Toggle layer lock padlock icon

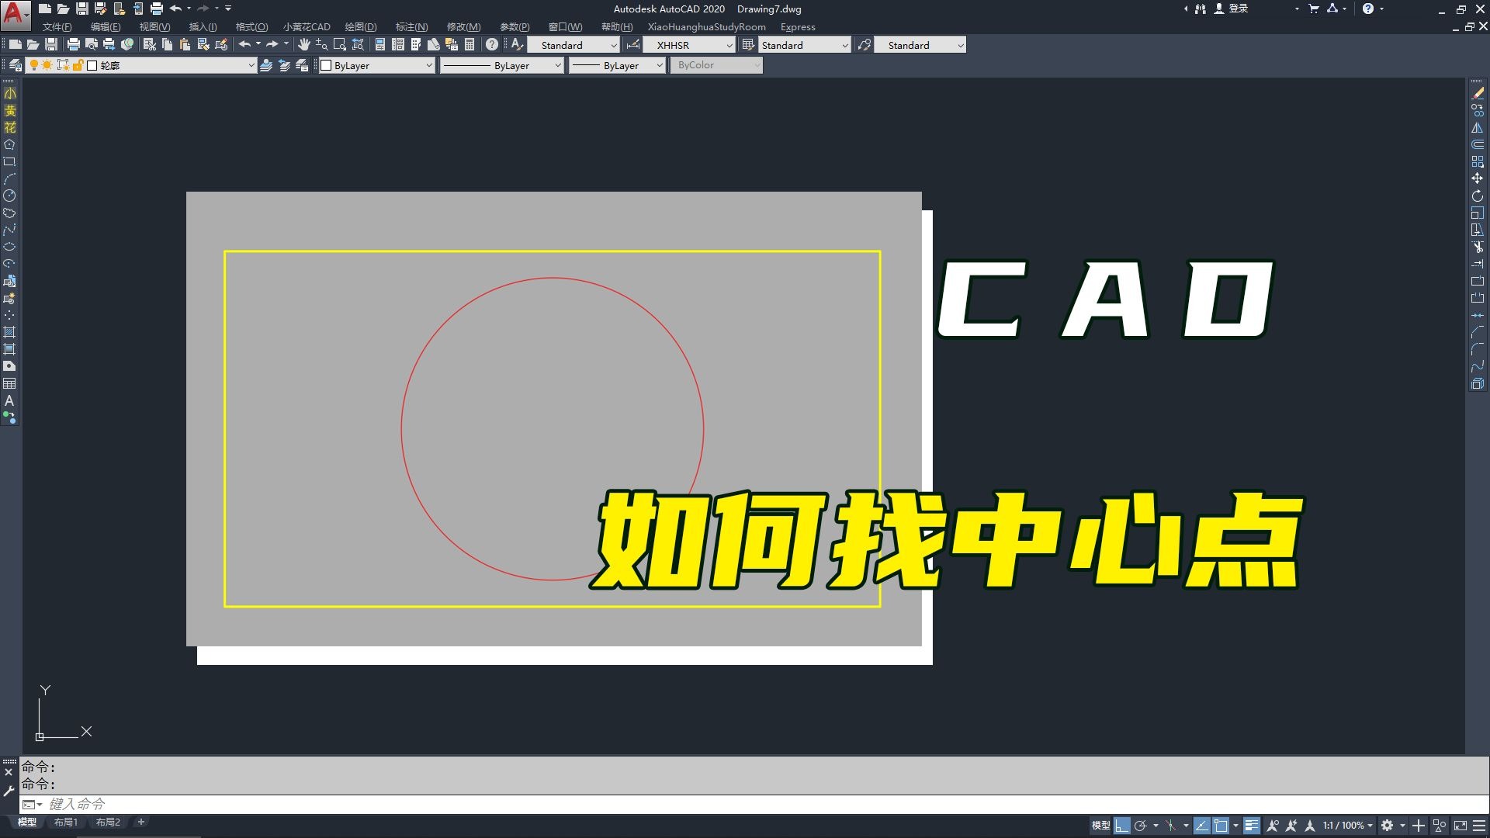click(78, 65)
